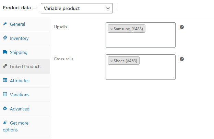Click the plug icon for Get more options
Screen dimensions: 214x139
[x=5, y=123]
